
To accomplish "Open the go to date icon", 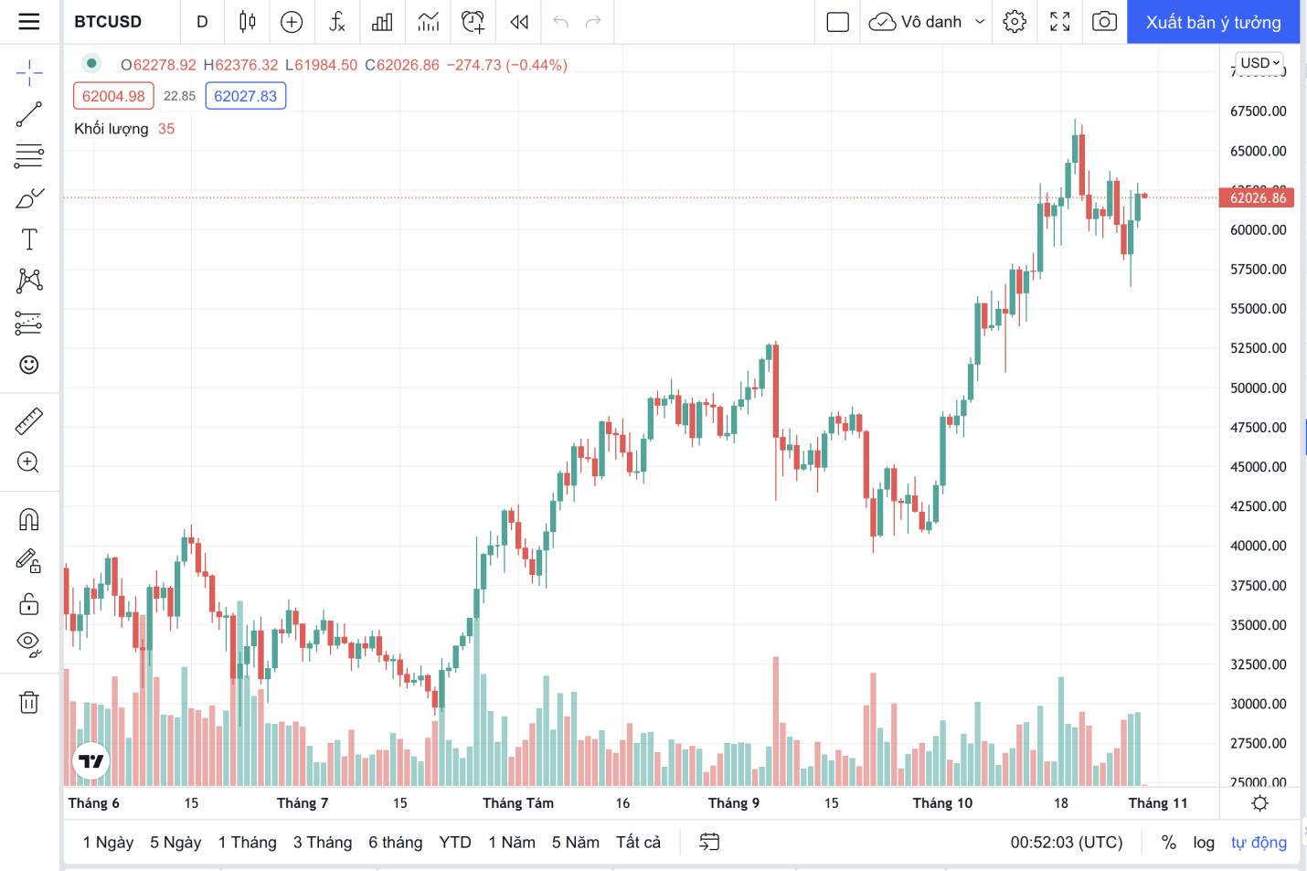I will [x=709, y=842].
